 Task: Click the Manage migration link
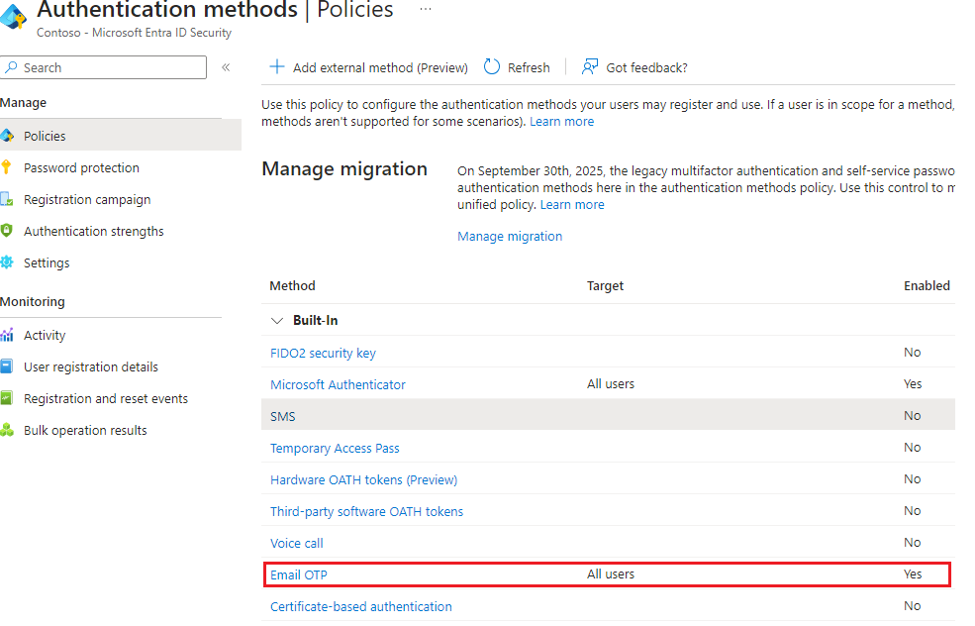tap(510, 237)
